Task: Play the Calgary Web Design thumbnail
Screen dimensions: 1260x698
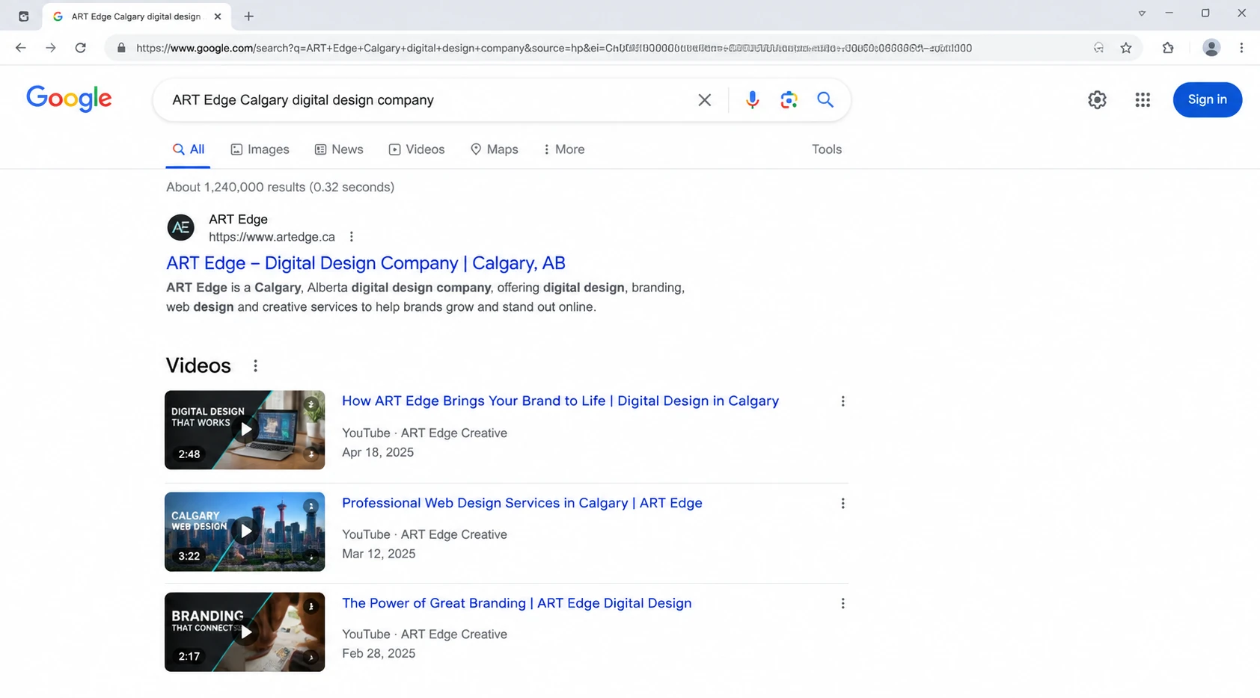Action: [x=245, y=531]
